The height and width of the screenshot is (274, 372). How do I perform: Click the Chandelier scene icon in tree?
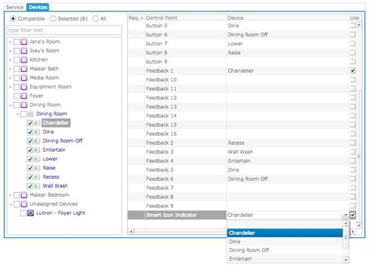tap(37, 123)
